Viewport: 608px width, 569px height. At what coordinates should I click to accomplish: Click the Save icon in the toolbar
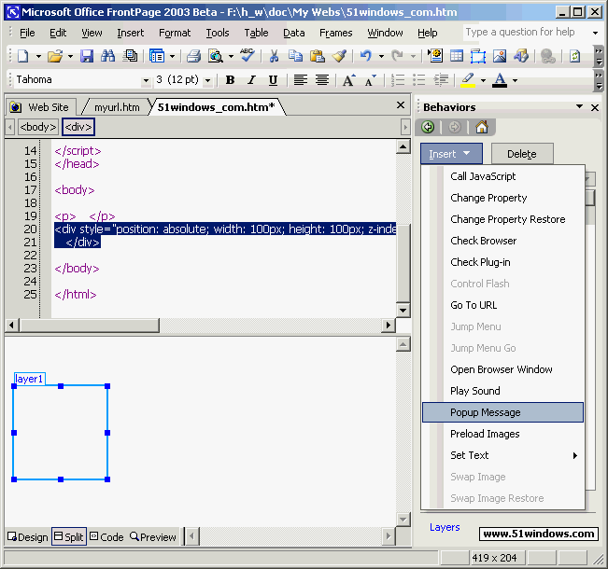(x=87, y=56)
